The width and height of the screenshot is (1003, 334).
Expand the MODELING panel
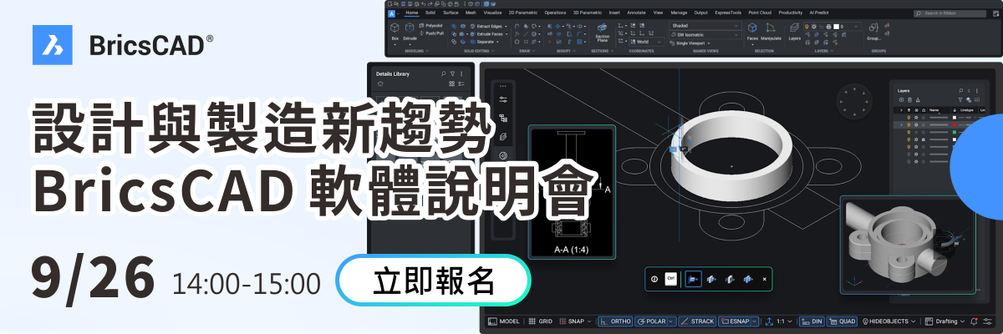pos(416,51)
